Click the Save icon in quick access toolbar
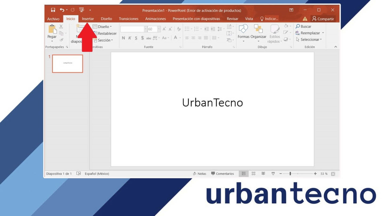The image size is (384, 216). (x=53, y=10)
